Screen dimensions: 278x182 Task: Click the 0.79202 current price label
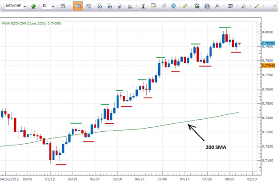[268, 44]
